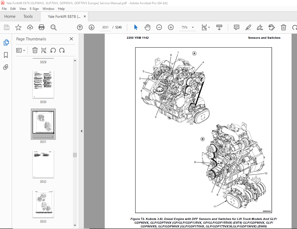Switch to the Tools tab

(x=28, y=16)
